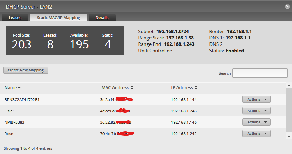Screen dimensions: 292x154
Task: Click IP address 192.168.1.146
Action: 184,122
